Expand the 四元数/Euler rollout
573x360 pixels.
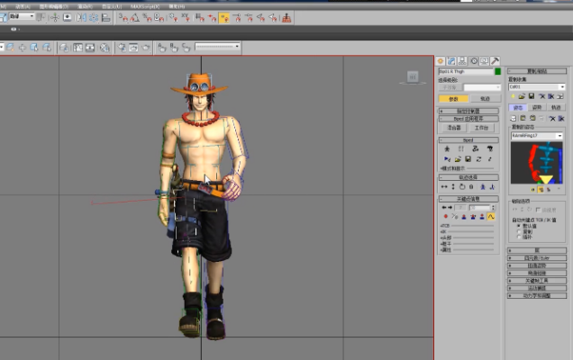point(537,257)
